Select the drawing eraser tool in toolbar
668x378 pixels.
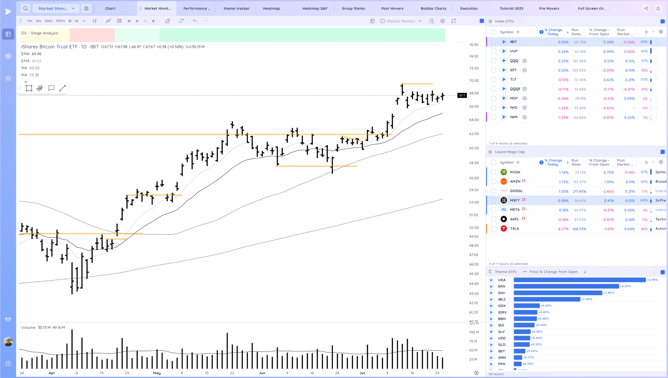pos(168,21)
